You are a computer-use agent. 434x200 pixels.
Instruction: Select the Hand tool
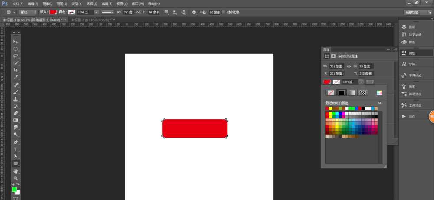click(x=16, y=171)
